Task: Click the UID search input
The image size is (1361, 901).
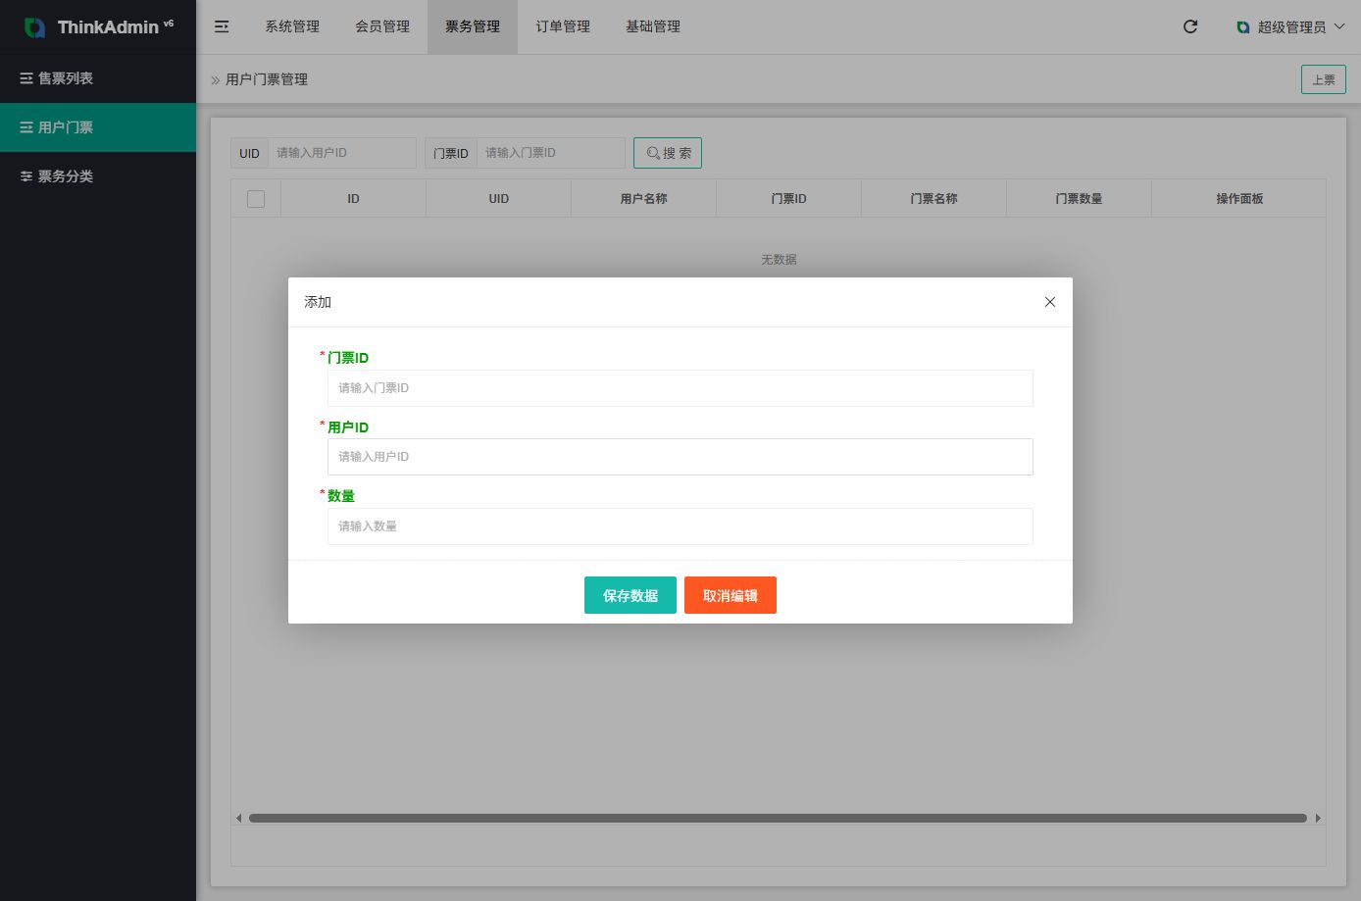Action: (x=342, y=153)
